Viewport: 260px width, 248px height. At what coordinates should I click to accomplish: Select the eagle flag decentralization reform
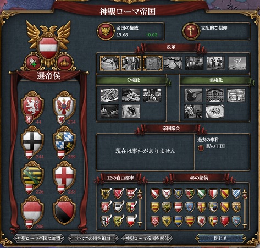pos(131,111)
